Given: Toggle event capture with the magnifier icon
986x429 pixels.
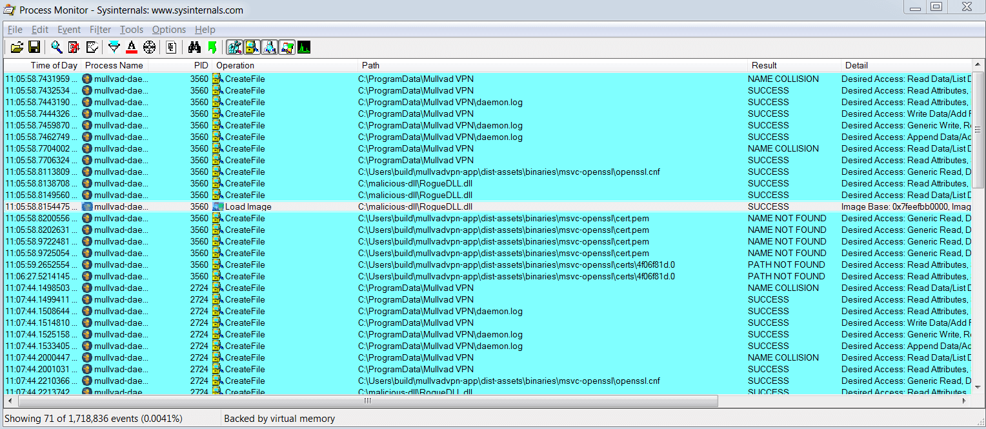Looking at the screenshot, I should click(x=57, y=47).
